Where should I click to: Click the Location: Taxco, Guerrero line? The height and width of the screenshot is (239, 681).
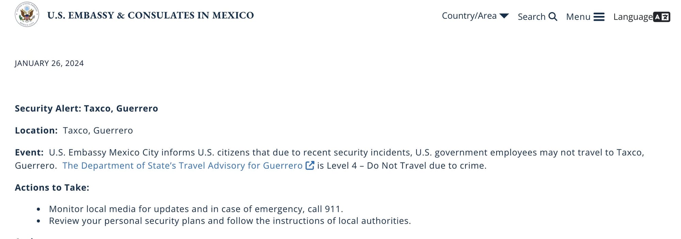(x=74, y=130)
